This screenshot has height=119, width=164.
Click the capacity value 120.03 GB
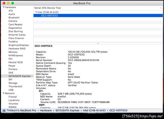pyautogui.click(x=87, y=52)
